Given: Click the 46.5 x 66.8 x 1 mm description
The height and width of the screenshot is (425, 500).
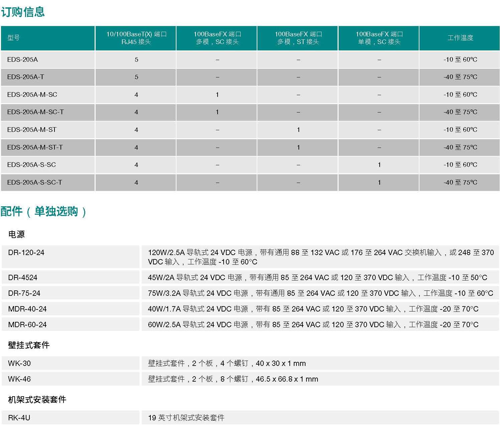Looking at the screenshot, I should point(233,379).
